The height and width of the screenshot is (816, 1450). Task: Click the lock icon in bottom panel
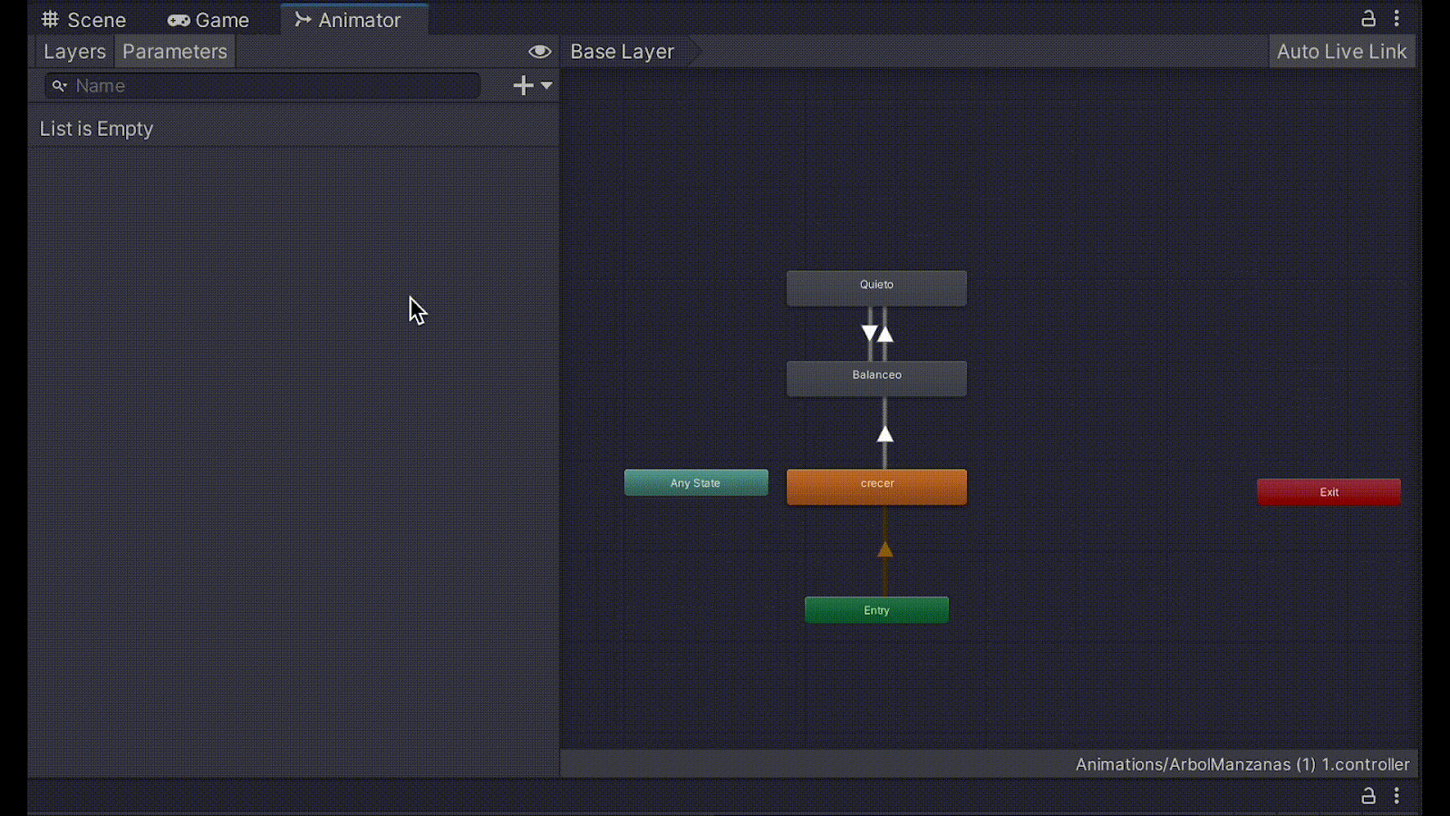pos(1368,796)
